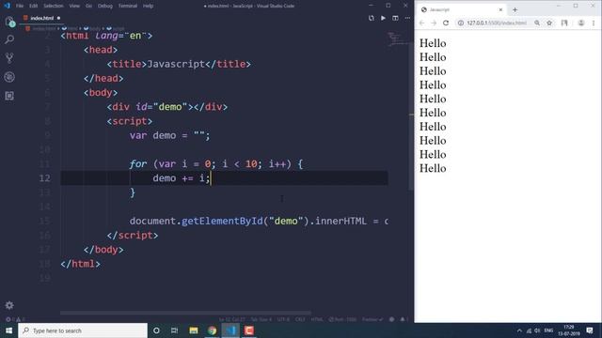Viewport: 602px width, 338px height.
Task: Split the editor to the right
Action: (395, 18)
